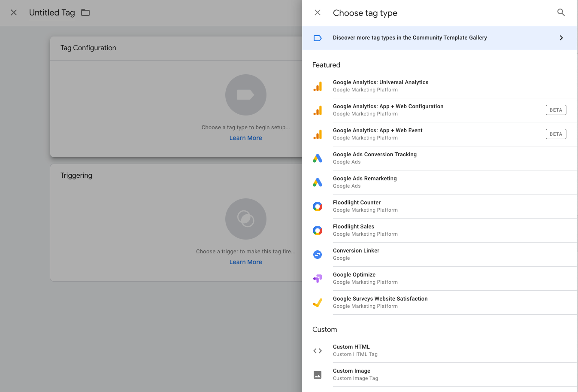The height and width of the screenshot is (392, 578).
Task: Edit the Untitled Tag name field
Action: point(52,13)
